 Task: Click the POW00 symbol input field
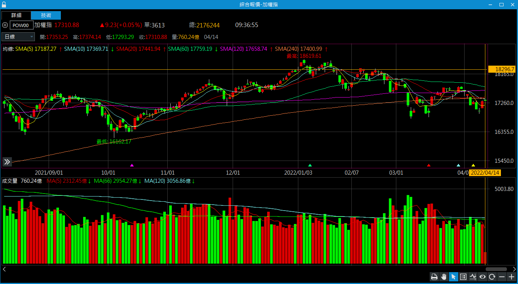coord(22,25)
